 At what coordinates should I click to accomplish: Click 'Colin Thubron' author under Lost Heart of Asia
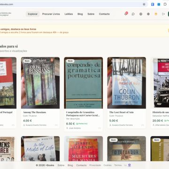pyautogui.click(x=116, y=116)
